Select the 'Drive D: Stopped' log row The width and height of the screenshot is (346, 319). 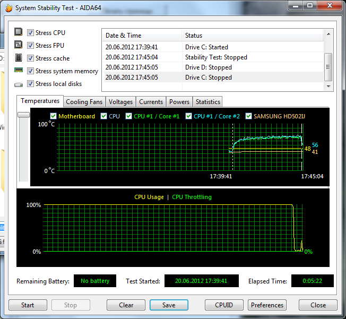pos(213,67)
